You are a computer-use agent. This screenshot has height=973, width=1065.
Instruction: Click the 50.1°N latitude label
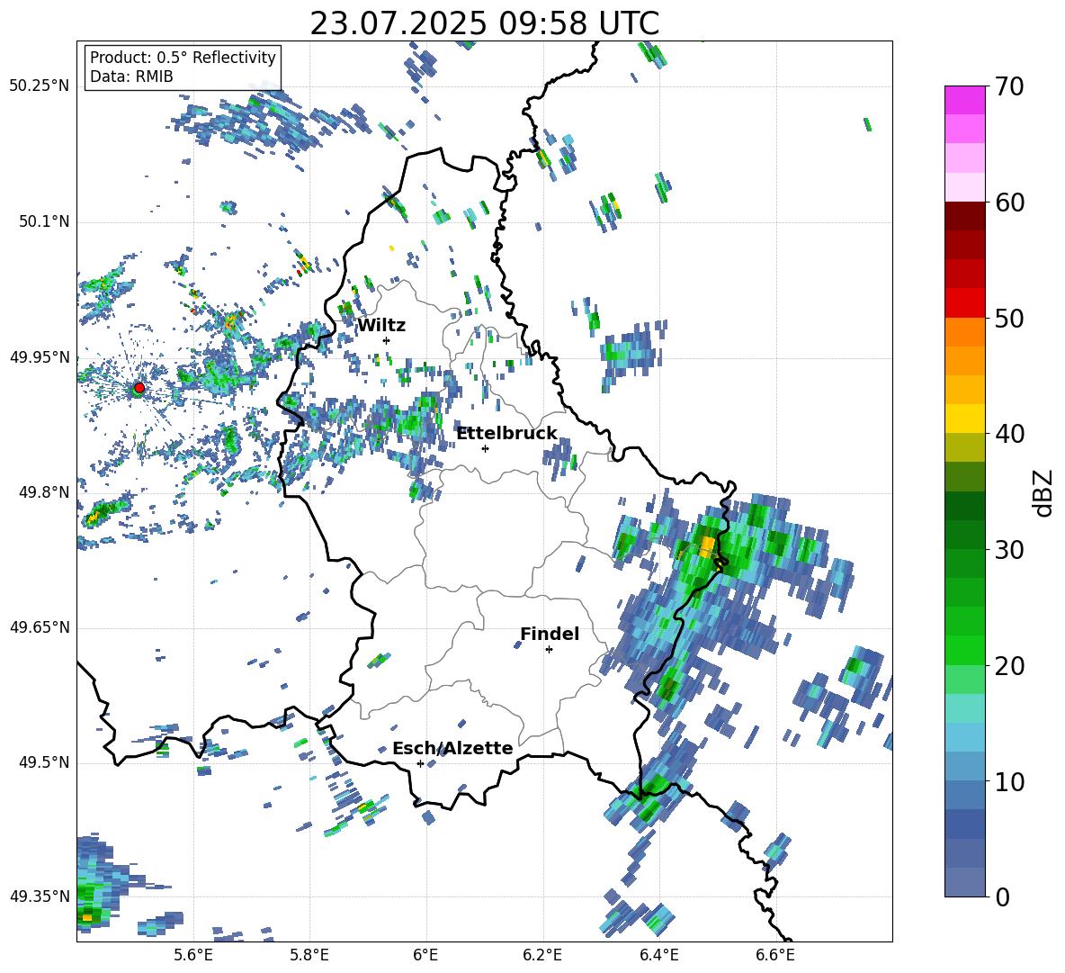point(43,222)
